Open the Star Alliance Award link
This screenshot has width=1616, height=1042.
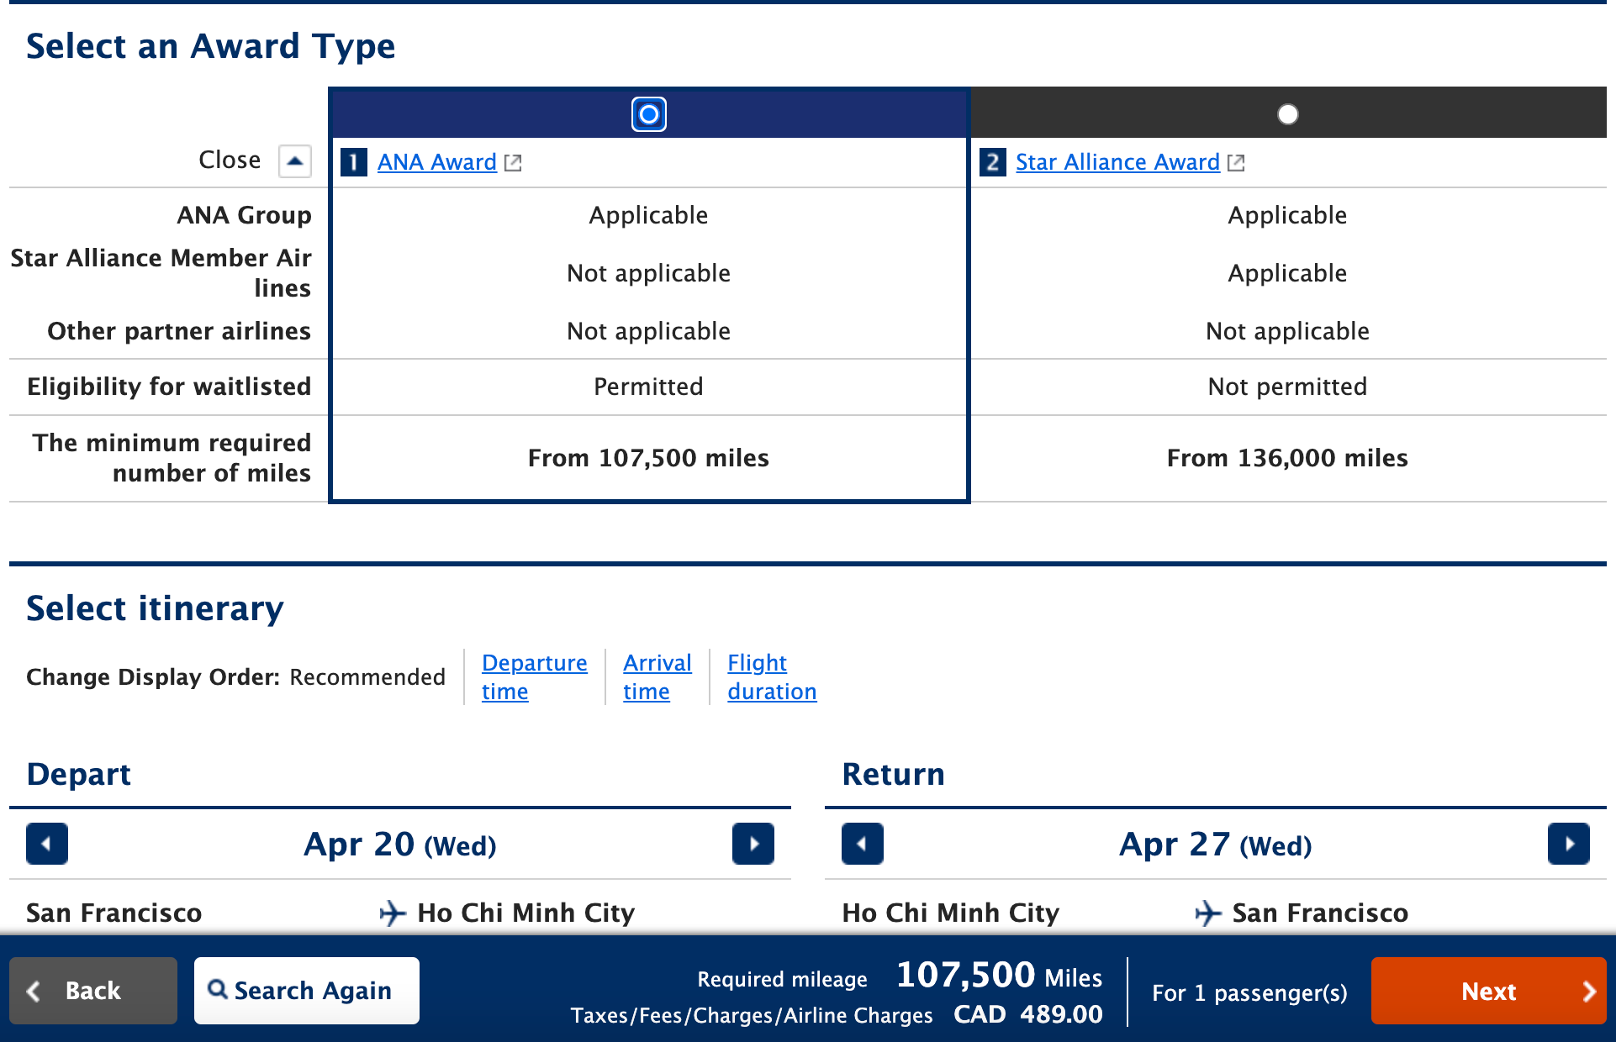(x=1117, y=162)
